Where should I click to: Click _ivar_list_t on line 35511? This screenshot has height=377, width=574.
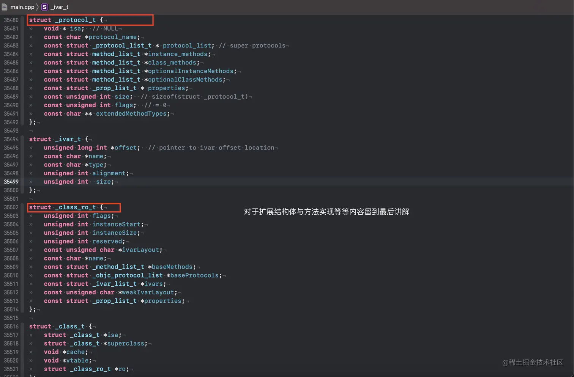point(114,284)
